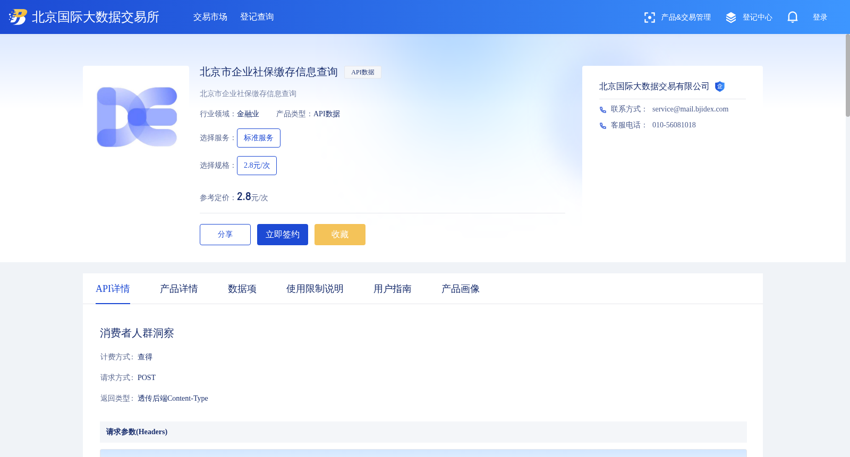Image resolution: width=850 pixels, height=457 pixels.
Task: Click the Beijing Data Exchange logo icon
Action: [x=18, y=17]
